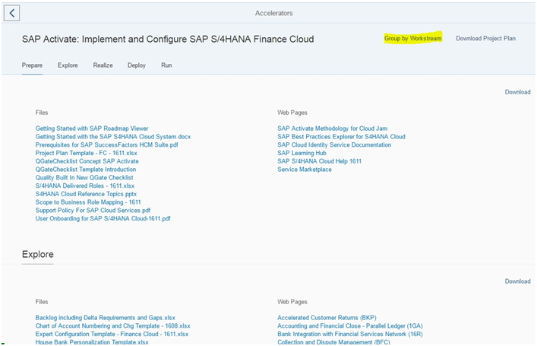The height and width of the screenshot is (346, 537).
Task: Open SAP Activate Methodology for Cloud Jam
Action: click(x=332, y=129)
